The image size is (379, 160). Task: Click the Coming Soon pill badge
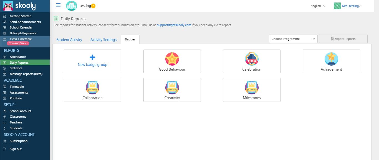pyautogui.click(x=18, y=43)
